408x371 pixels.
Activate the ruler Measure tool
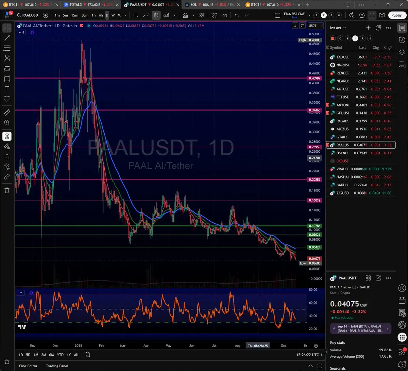tap(7, 112)
